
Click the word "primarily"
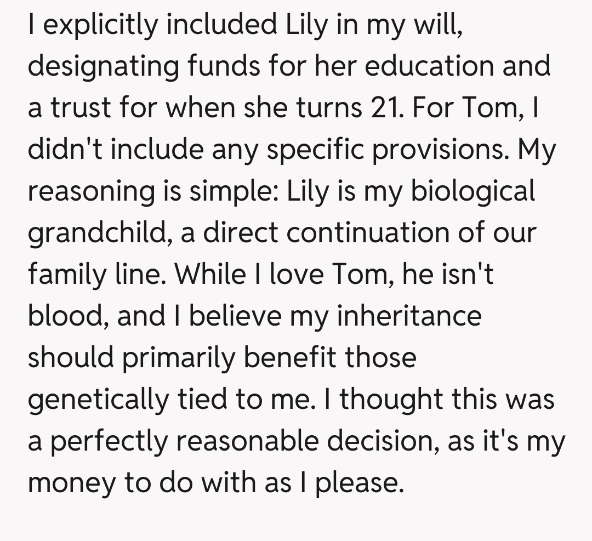click(180, 358)
